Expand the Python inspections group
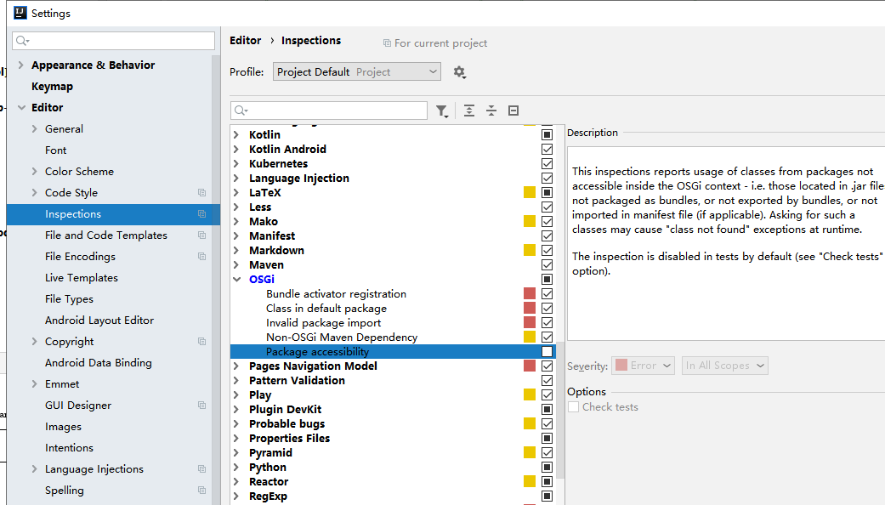The image size is (885, 505). pyautogui.click(x=236, y=468)
